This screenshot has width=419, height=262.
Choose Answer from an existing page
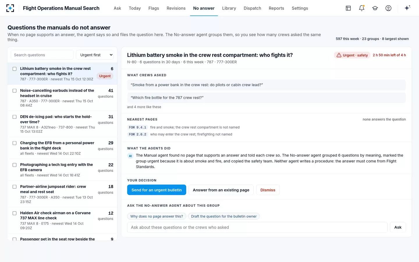tap(221, 190)
